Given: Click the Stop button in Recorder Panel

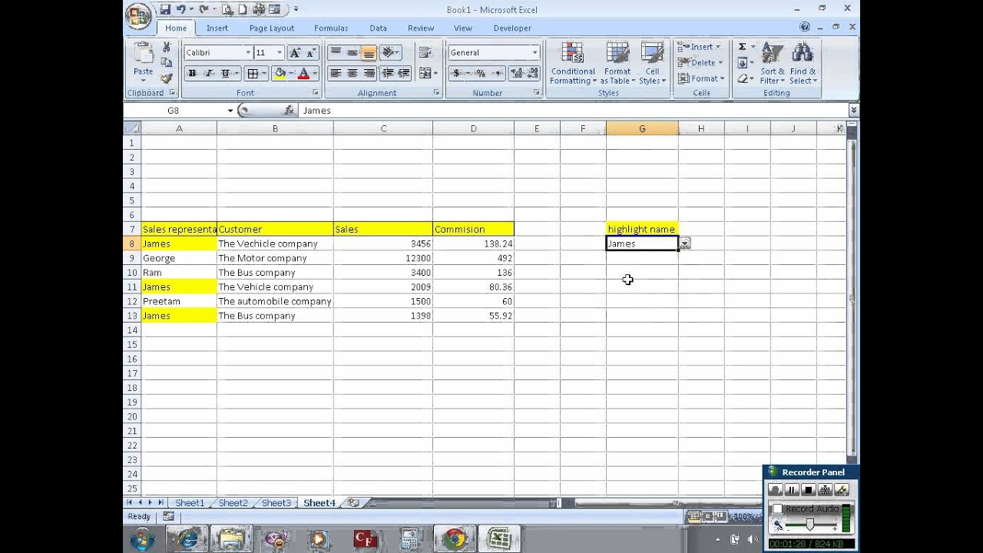Looking at the screenshot, I should [x=809, y=490].
